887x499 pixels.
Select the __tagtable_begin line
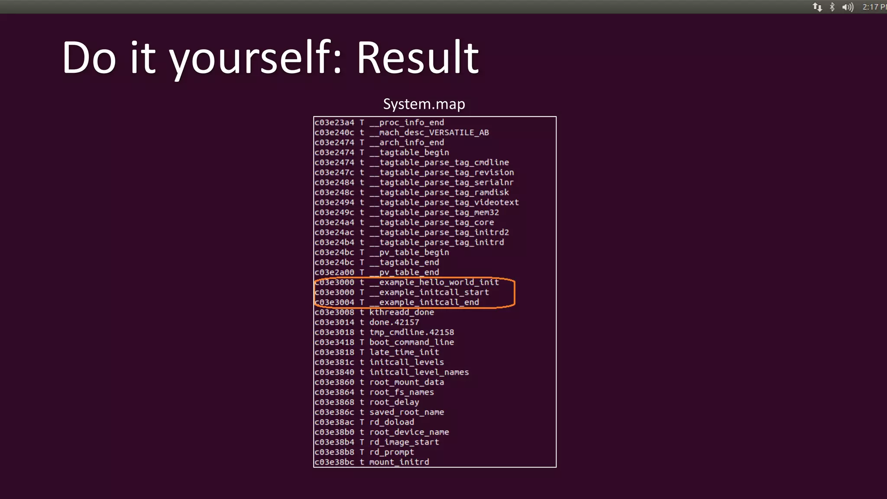(382, 152)
